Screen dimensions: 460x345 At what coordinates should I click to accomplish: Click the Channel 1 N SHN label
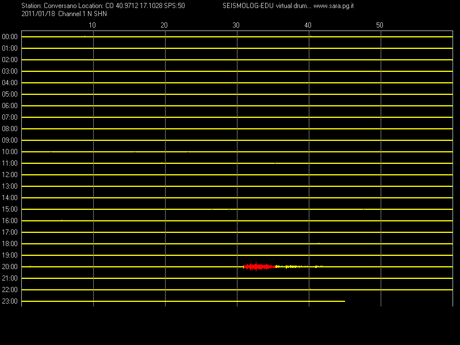point(82,14)
